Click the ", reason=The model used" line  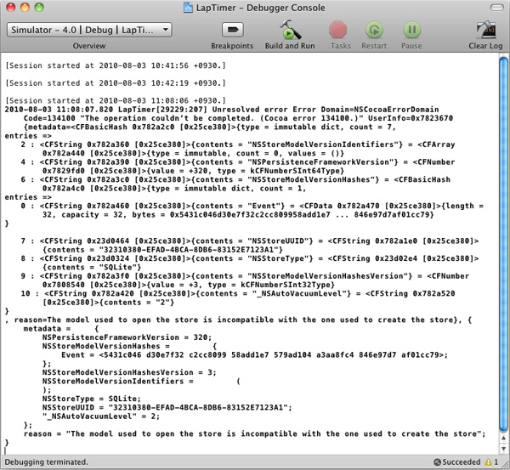(238, 320)
